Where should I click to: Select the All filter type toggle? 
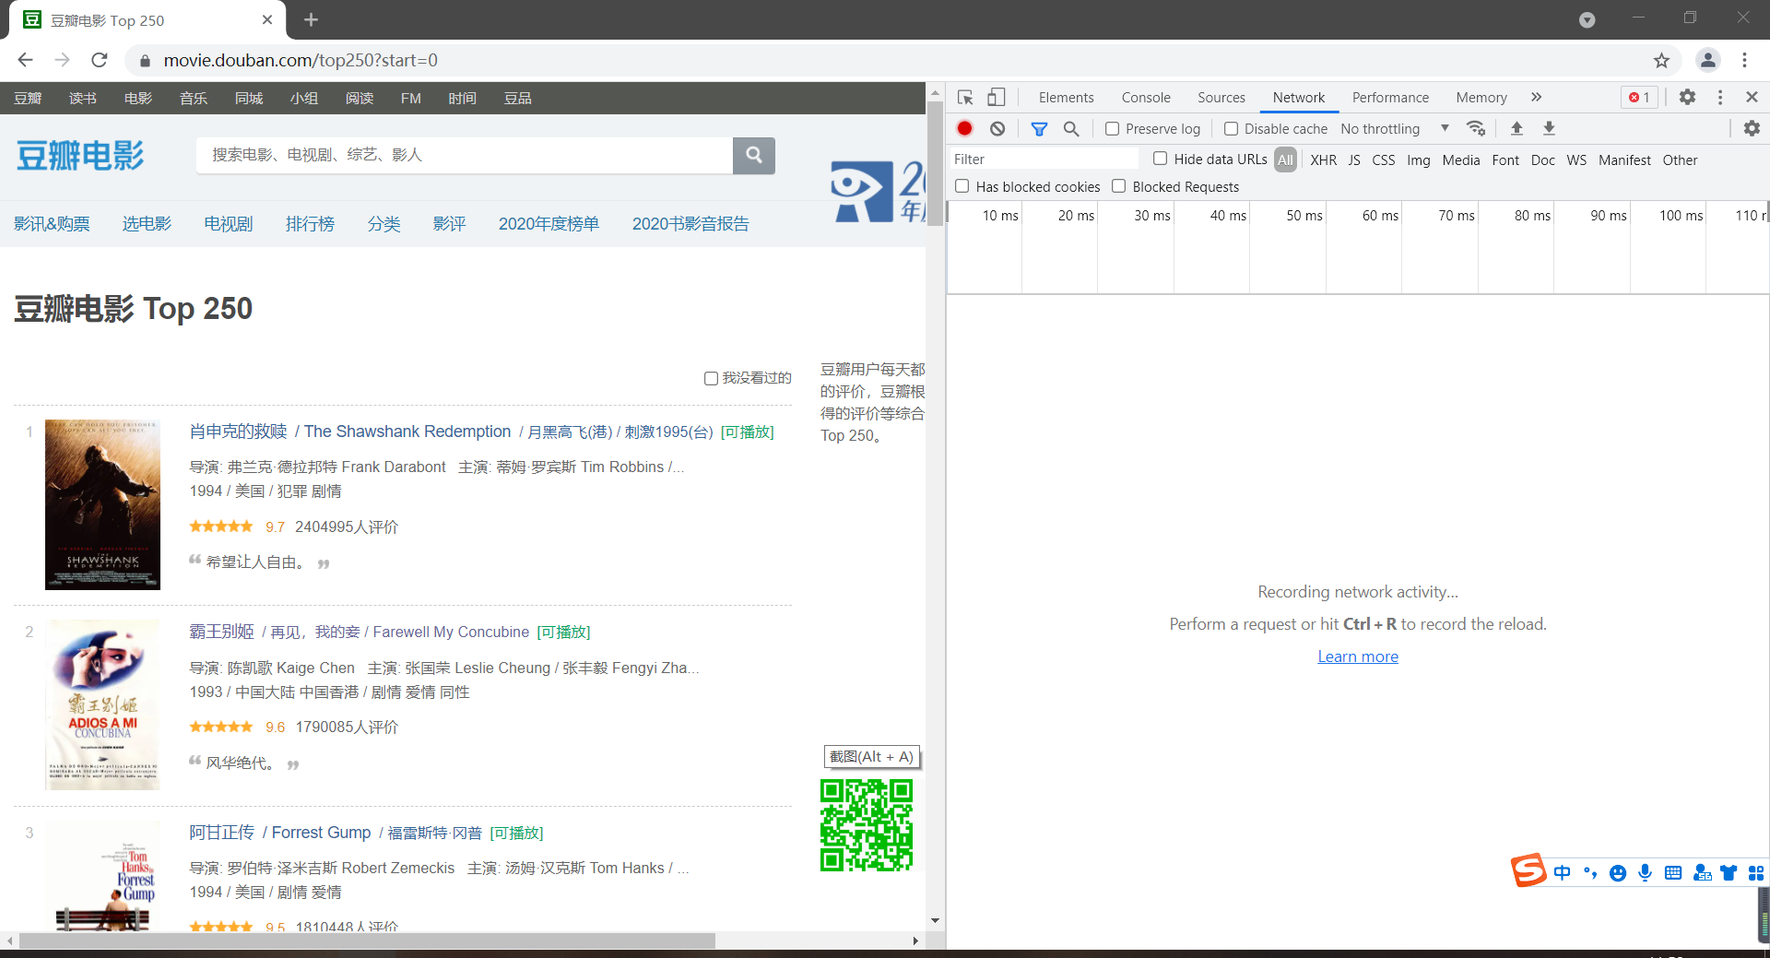click(x=1285, y=160)
